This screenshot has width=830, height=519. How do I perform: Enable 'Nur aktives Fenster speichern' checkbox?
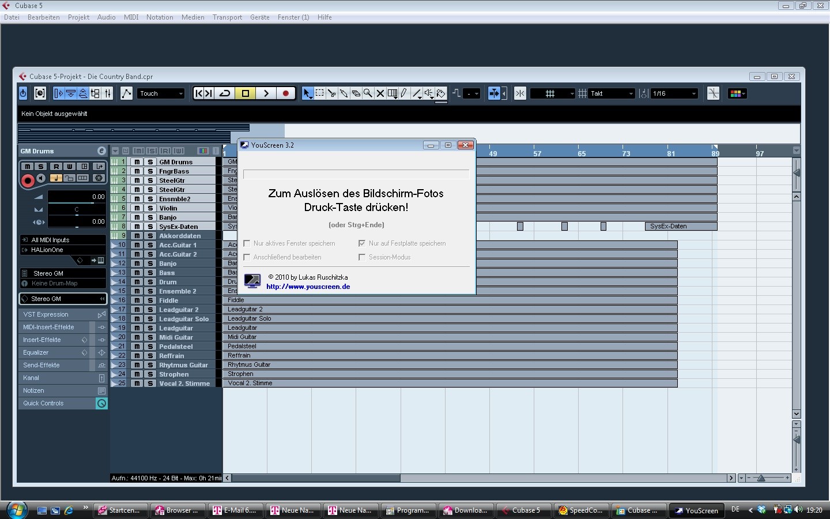(247, 243)
